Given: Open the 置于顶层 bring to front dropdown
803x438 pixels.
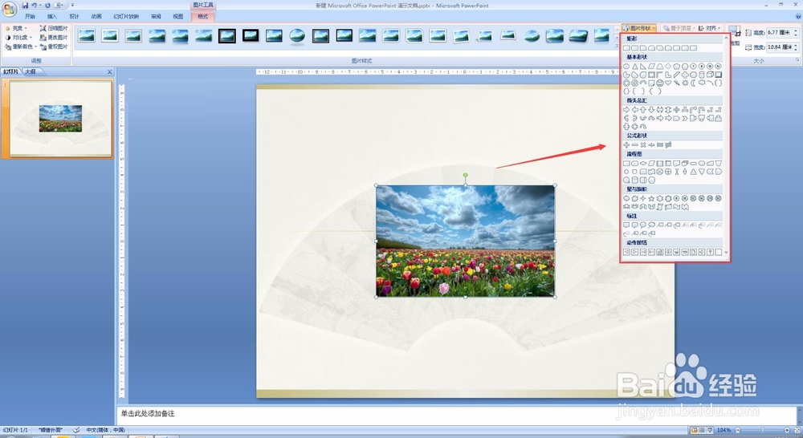Looking at the screenshot, I should (x=679, y=28).
